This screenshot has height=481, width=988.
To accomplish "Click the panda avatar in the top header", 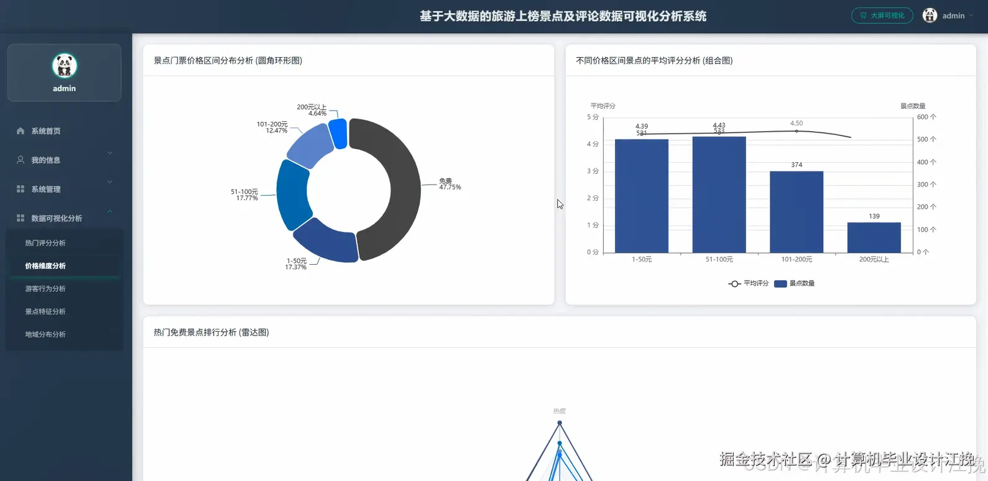I will (930, 16).
